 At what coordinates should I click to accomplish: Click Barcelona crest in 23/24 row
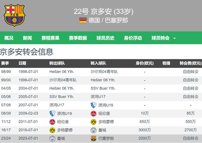(93, 139)
